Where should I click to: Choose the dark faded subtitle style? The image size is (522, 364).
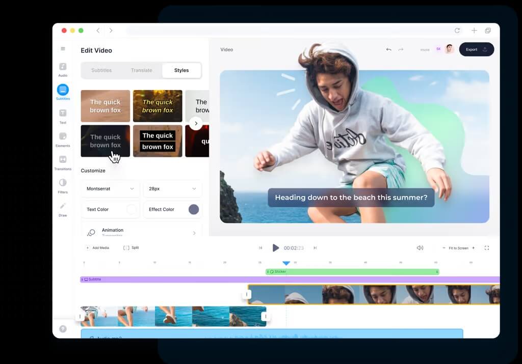[105, 141]
